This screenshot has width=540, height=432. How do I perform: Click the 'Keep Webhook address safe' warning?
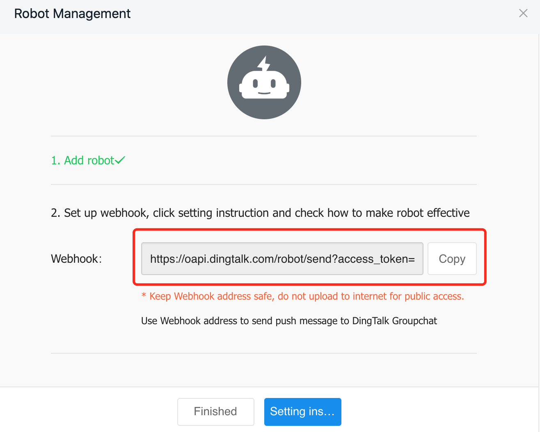(303, 296)
